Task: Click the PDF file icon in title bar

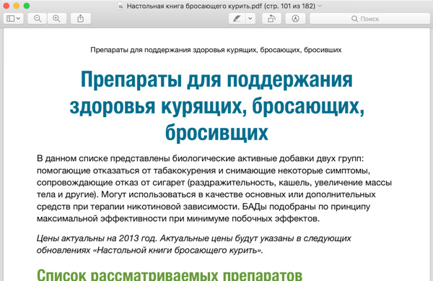Action: click(x=121, y=6)
